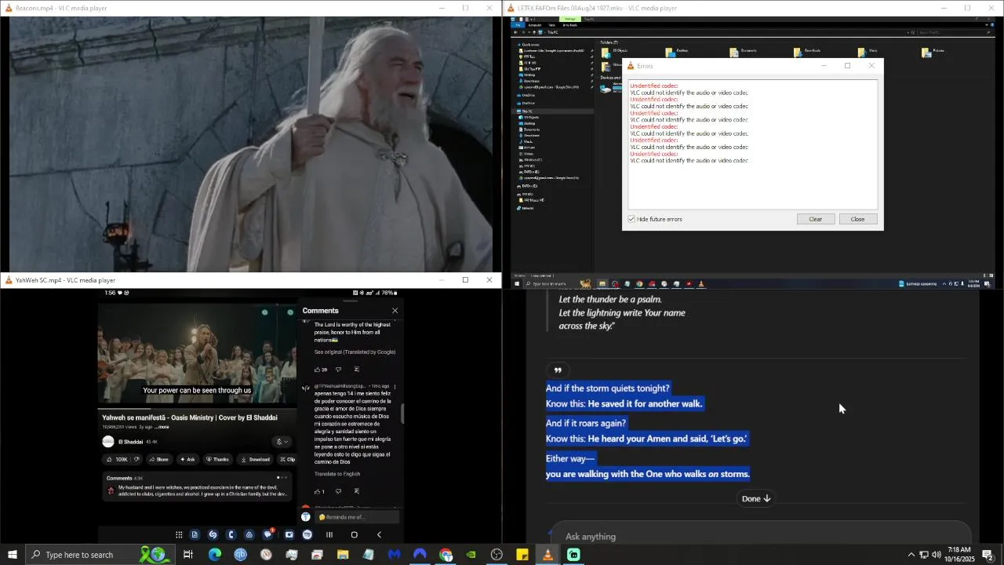The height and width of the screenshot is (565, 1004).
Task: Open the green app icon right of VLC
Action: [573, 555]
